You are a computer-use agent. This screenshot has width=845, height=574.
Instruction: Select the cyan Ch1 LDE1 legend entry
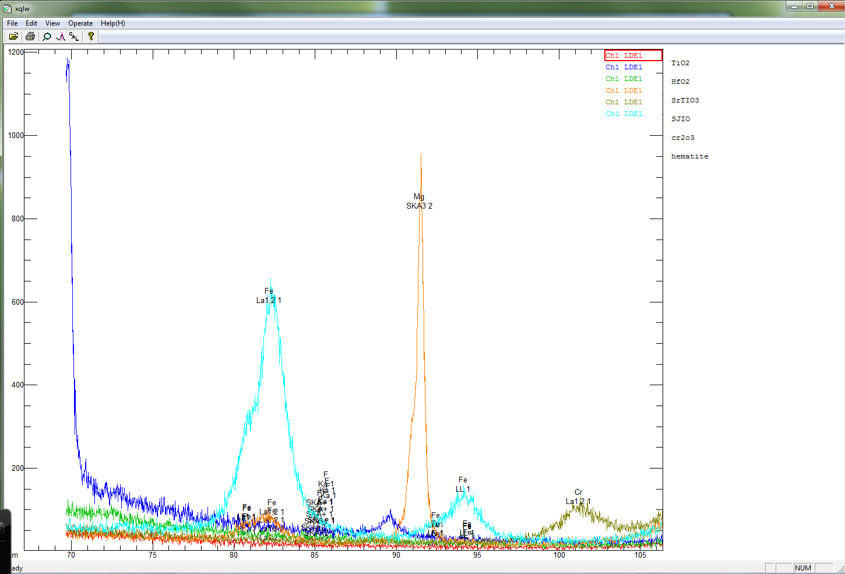[624, 114]
